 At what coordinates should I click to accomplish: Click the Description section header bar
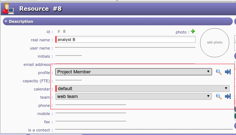(118, 21)
